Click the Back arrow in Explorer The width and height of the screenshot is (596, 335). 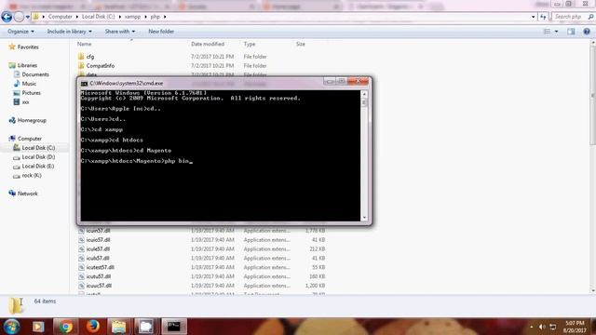point(7,17)
